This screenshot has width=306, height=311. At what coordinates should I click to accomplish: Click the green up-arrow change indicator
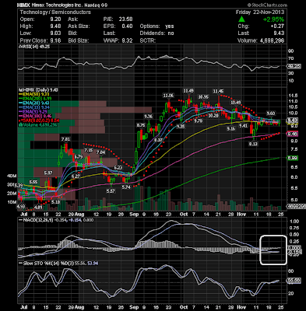click(x=241, y=19)
